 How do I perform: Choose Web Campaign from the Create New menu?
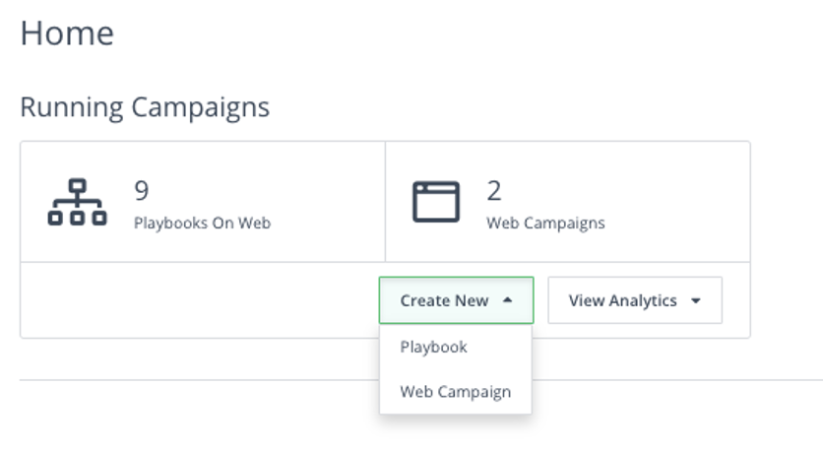tap(456, 392)
